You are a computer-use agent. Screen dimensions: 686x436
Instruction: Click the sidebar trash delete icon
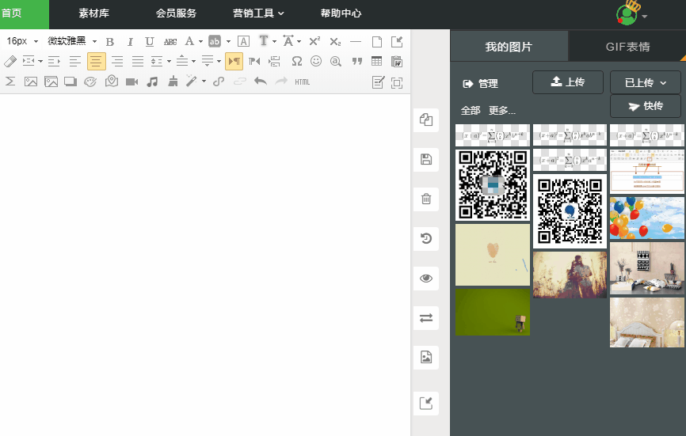click(x=426, y=199)
